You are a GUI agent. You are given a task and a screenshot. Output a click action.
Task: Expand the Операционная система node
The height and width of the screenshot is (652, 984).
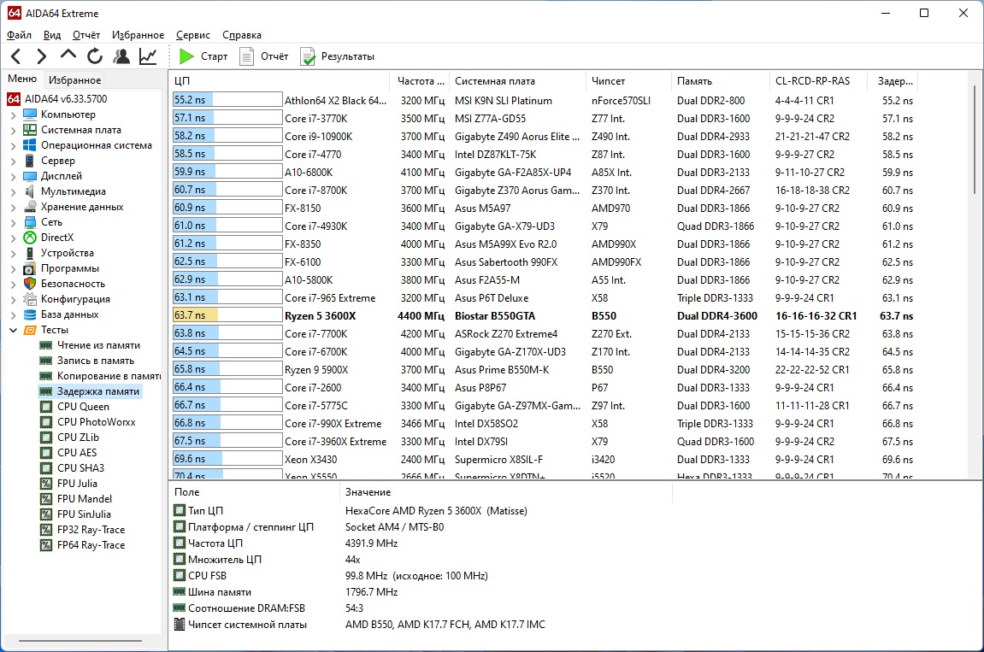(13, 145)
